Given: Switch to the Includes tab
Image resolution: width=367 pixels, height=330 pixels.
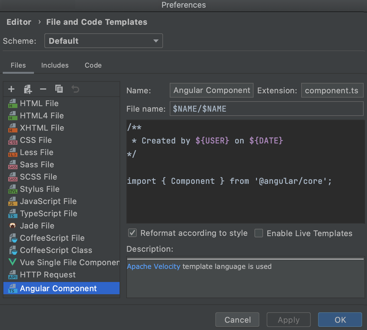Looking at the screenshot, I should 55,65.
